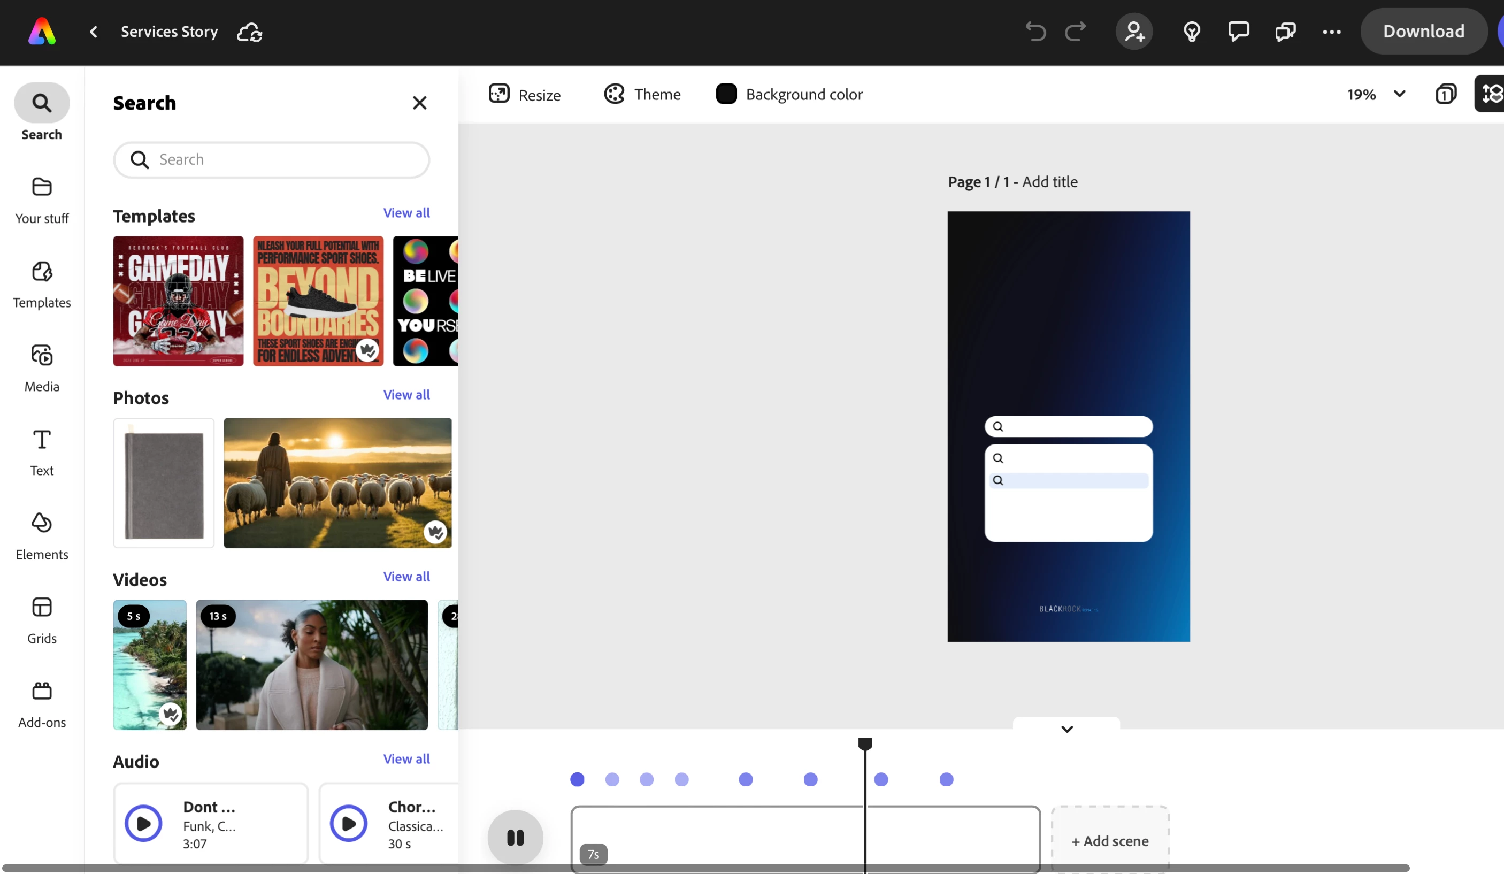This screenshot has height=874, width=1504.
Task: Play the Chor classical audio preview
Action: click(x=349, y=824)
